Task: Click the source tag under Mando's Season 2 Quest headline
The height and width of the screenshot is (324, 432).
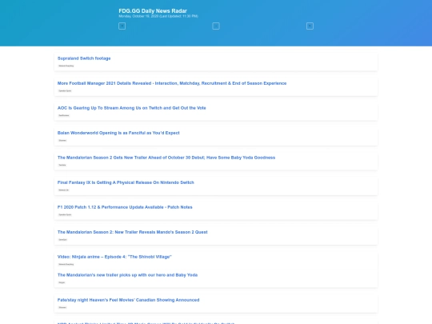Action: (63, 240)
